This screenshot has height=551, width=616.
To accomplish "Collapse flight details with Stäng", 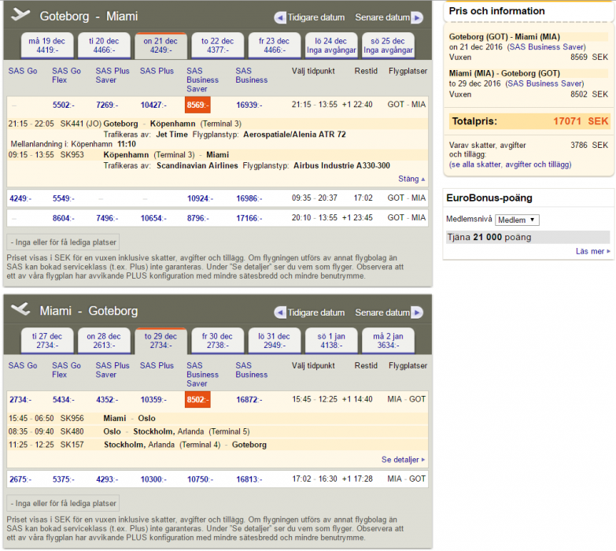I will pos(411,179).
